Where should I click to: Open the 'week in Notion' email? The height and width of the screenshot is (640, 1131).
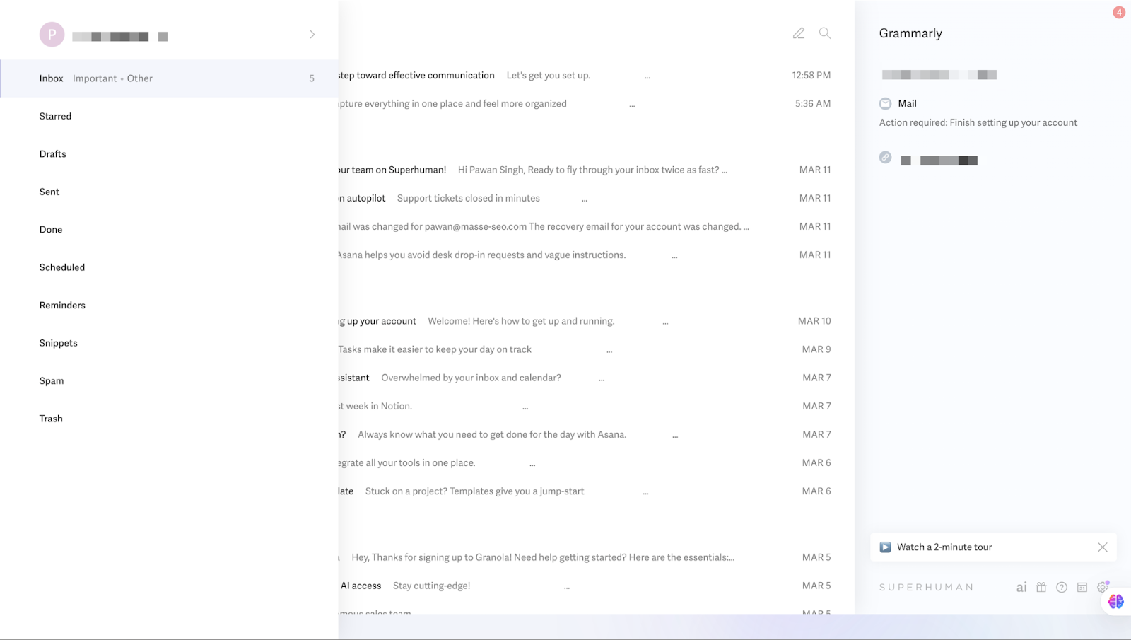tap(596, 406)
